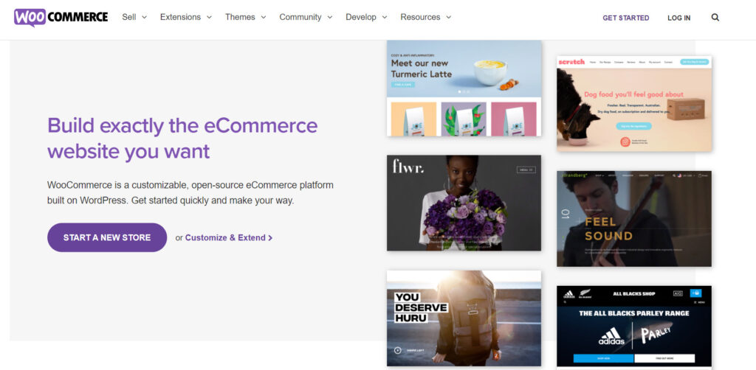Viewport: 756px width, 370px height.
Task: Open the You Deserve Huru thumbnail
Action: click(x=464, y=318)
